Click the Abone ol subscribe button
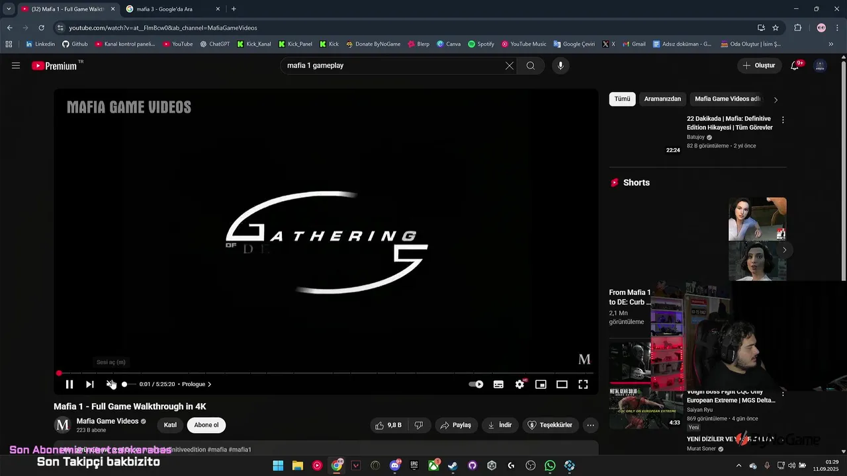 coord(206,425)
